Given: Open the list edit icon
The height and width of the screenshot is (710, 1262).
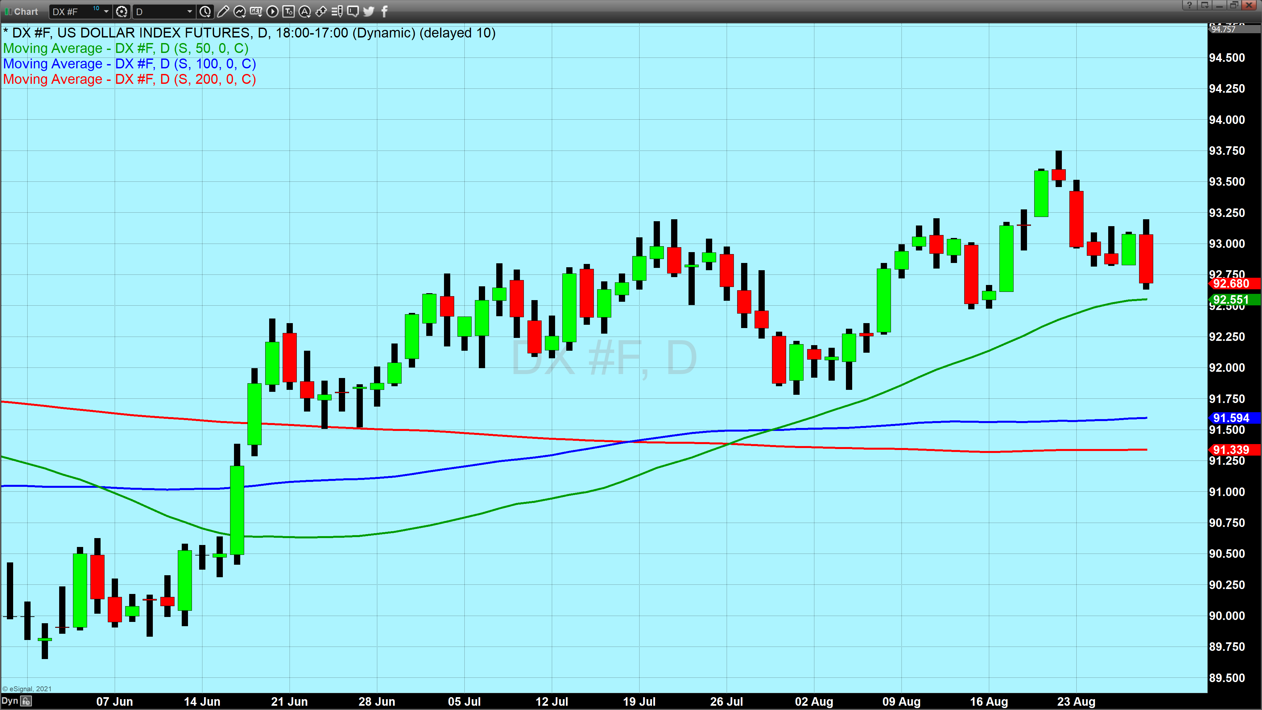Looking at the screenshot, I should 337,11.
